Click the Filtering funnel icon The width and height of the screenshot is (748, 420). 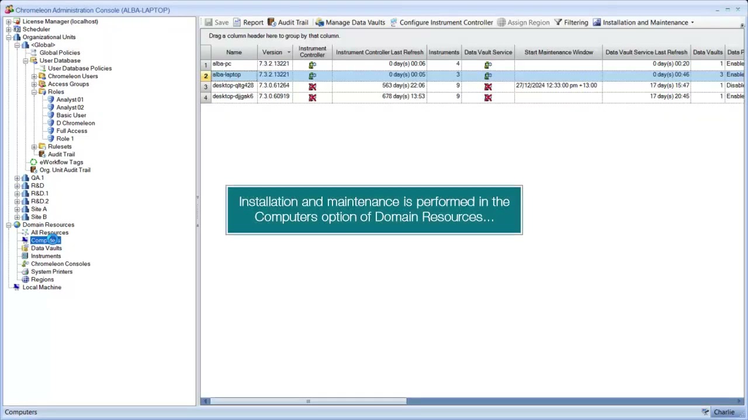pyautogui.click(x=558, y=23)
